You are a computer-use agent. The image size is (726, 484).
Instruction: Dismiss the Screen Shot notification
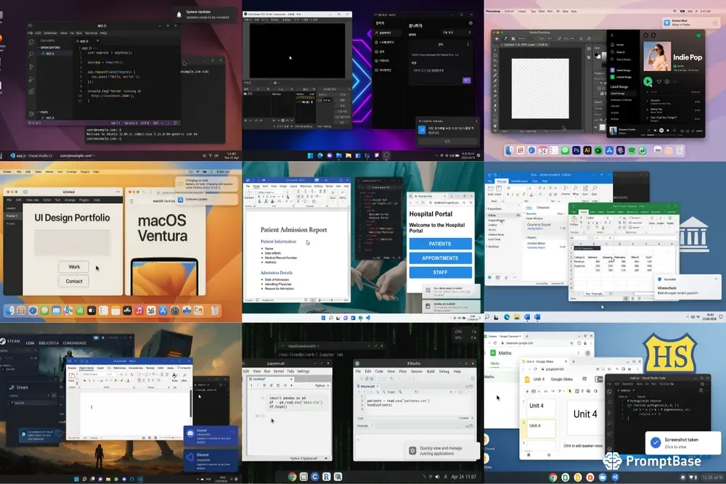click(715, 22)
